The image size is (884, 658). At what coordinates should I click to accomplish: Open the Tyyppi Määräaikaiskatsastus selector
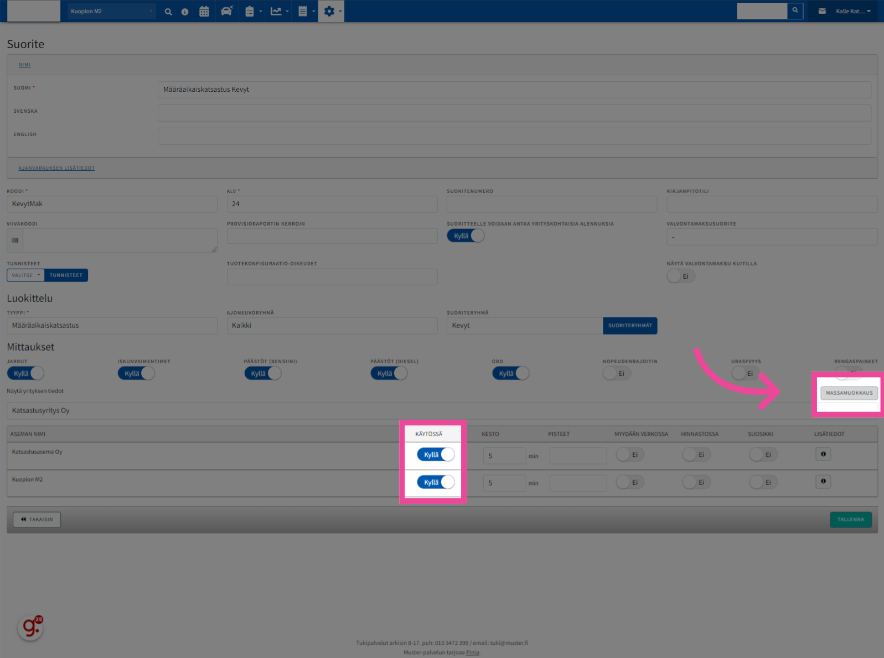pyautogui.click(x=112, y=326)
